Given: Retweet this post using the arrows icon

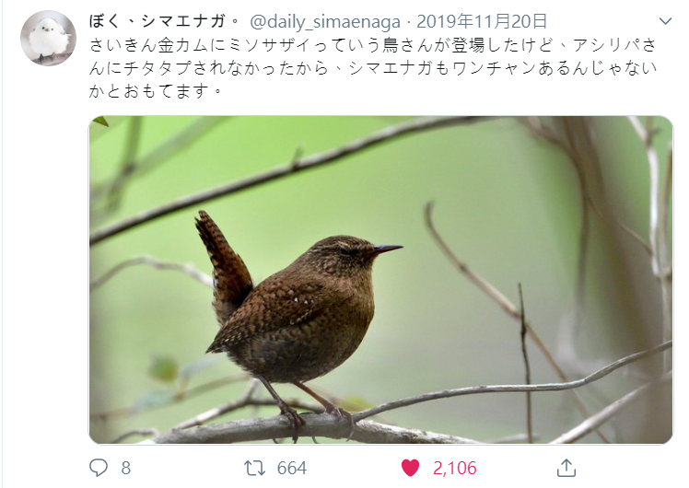Looking at the screenshot, I should (x=255, y=468).
